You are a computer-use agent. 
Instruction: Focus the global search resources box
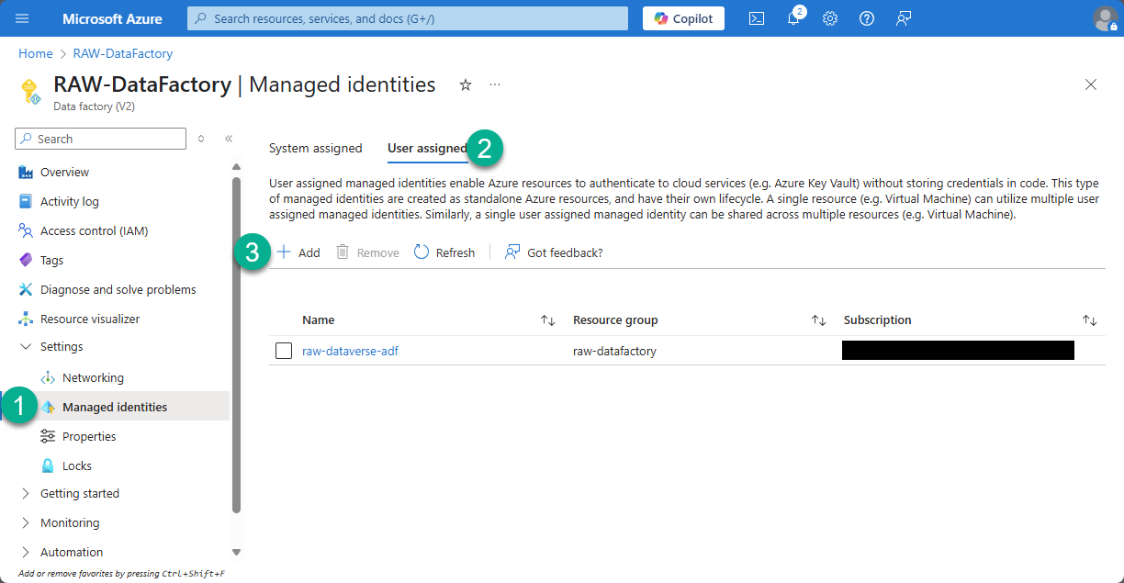point(408,18)
